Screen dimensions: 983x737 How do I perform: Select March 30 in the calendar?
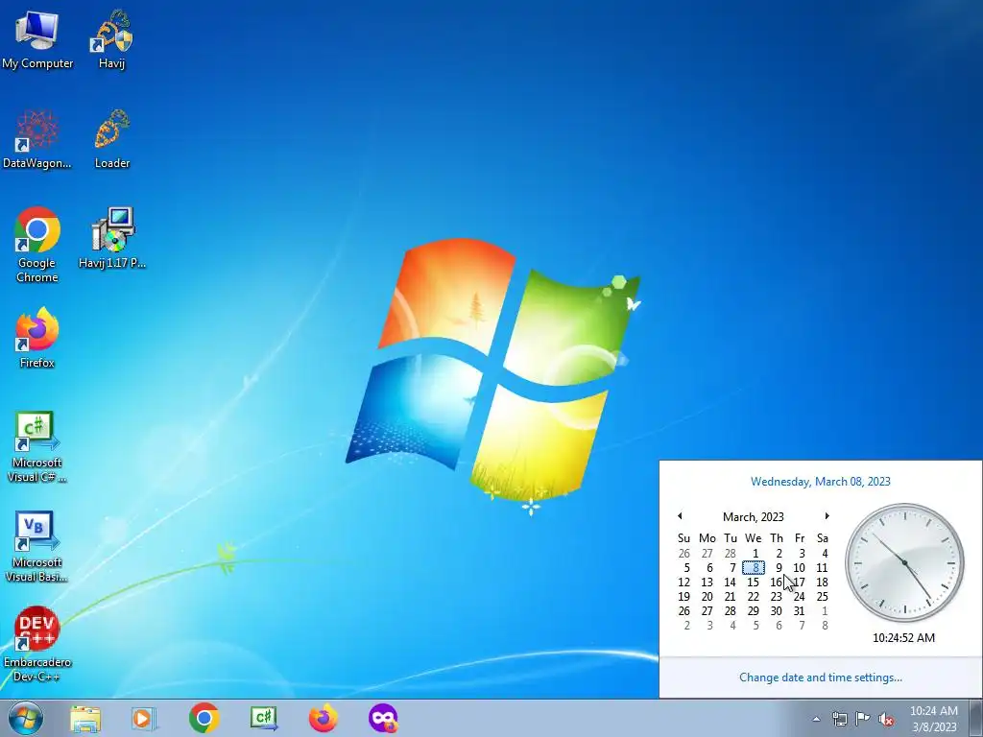(x=776, y=611)
